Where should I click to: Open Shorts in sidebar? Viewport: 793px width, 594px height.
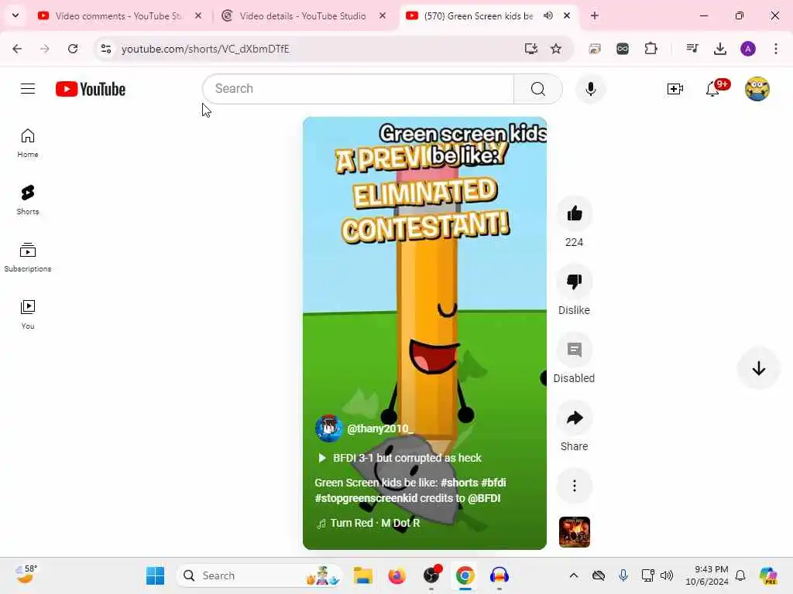pos(28,200)
